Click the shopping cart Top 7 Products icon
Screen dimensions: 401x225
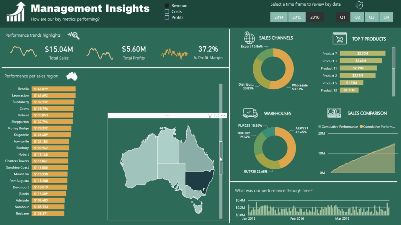tap(340, 39)
